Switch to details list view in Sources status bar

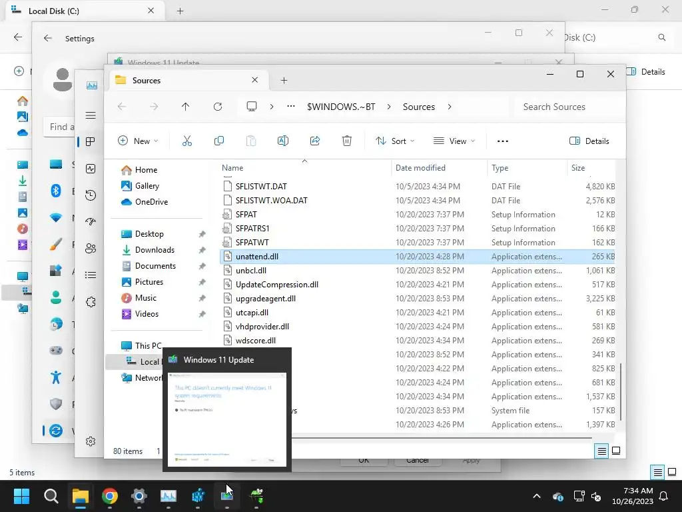coord(601,451)
